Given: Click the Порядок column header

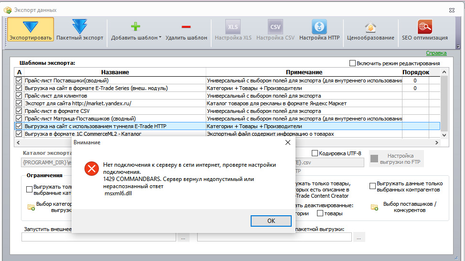Looking at the screenshot, I should pos(415,72).
